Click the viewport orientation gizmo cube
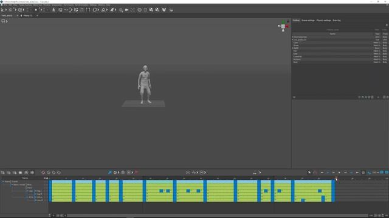389x218 pixels. point(283,26)
